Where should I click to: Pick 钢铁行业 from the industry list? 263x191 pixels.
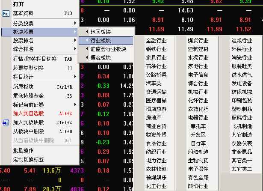coord(156,49)
